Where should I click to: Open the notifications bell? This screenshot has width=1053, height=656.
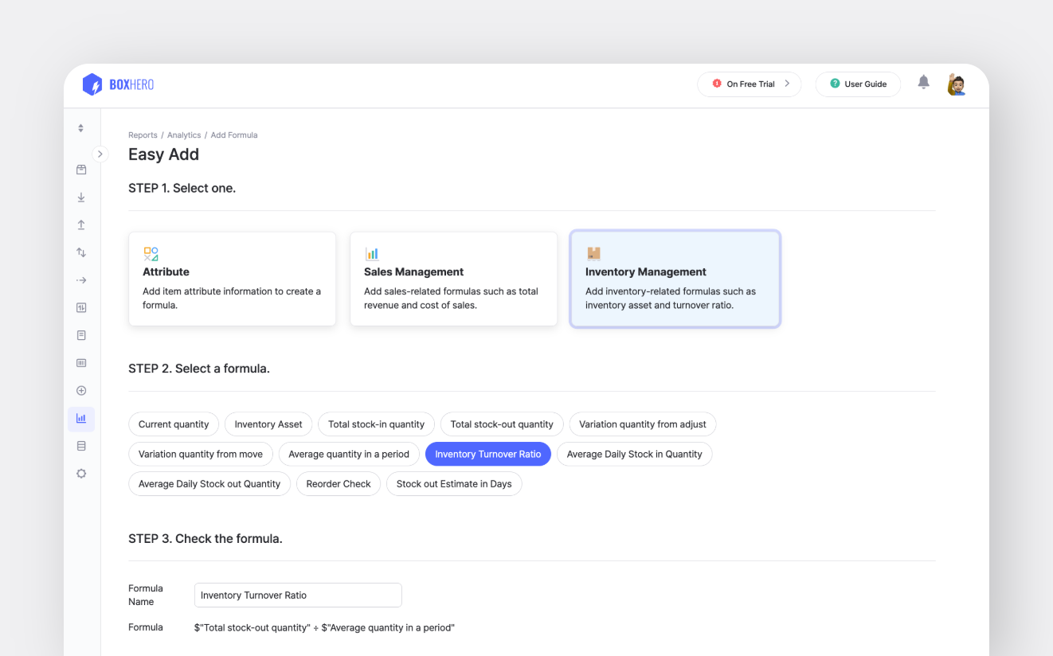(923, 82)
